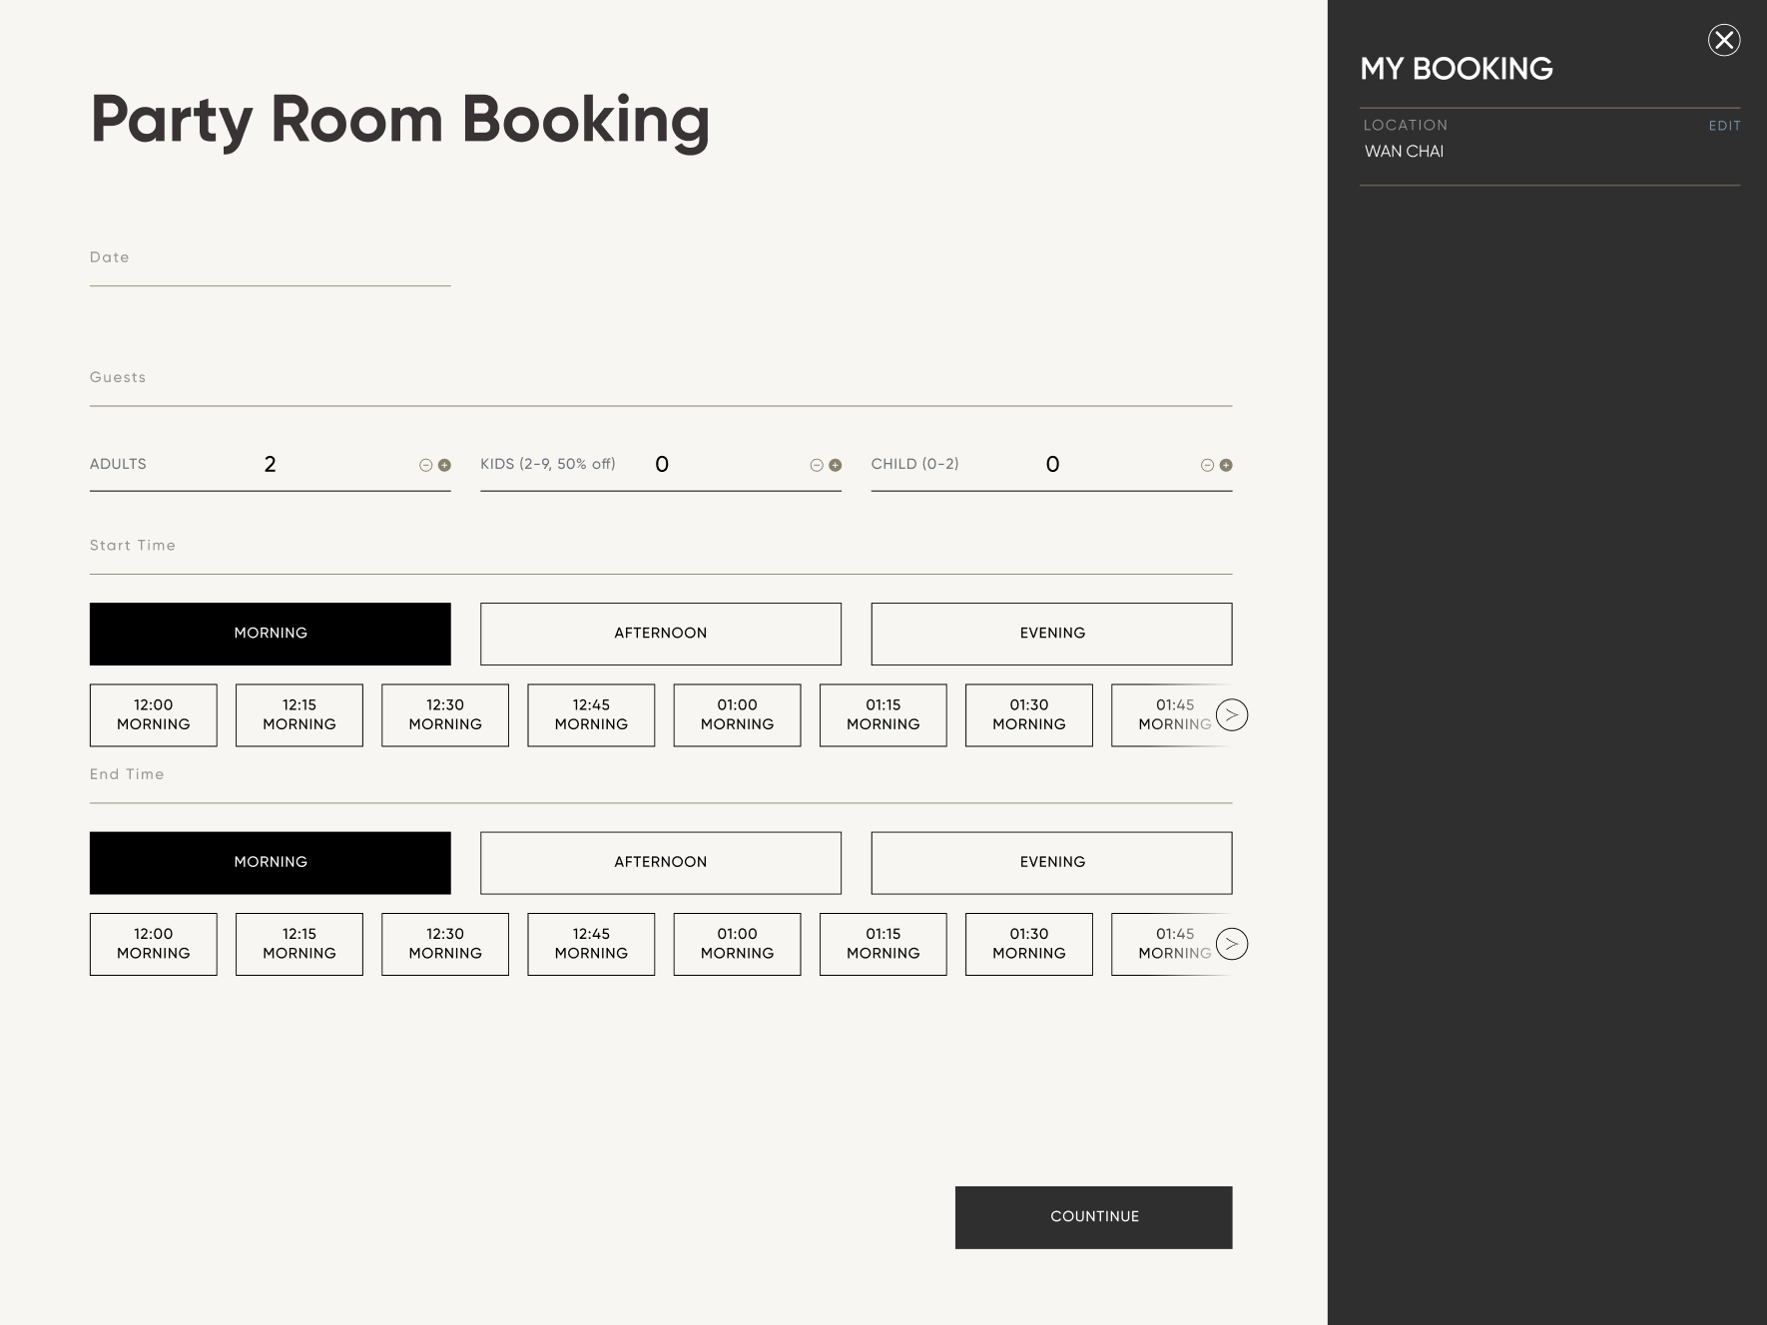This screenshot has height=1325, width=1767.
Task: Decrease the Adults guest count
Action: pyautogui.click(x=425, y=465)
